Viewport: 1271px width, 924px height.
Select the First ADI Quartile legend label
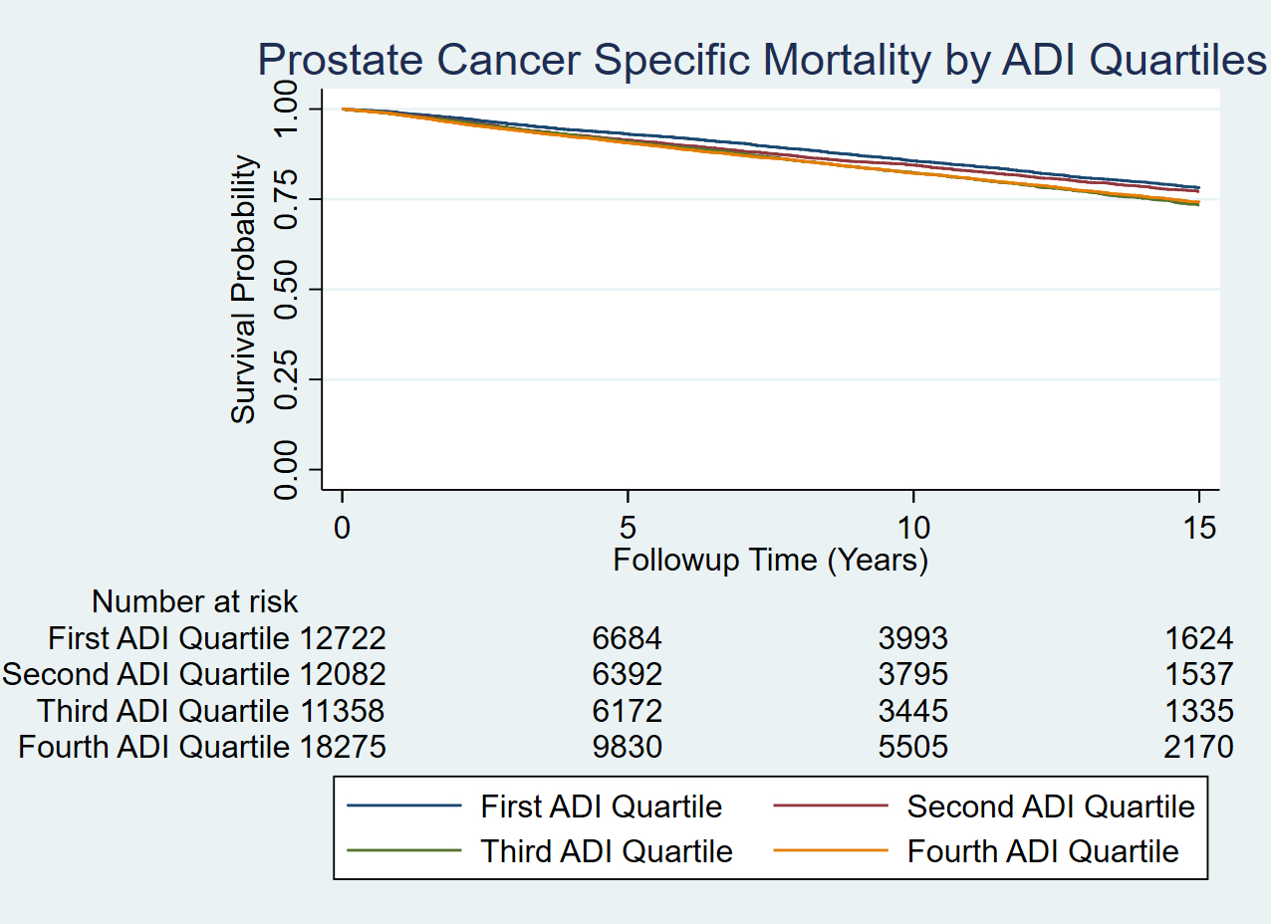tap(601, 806)
